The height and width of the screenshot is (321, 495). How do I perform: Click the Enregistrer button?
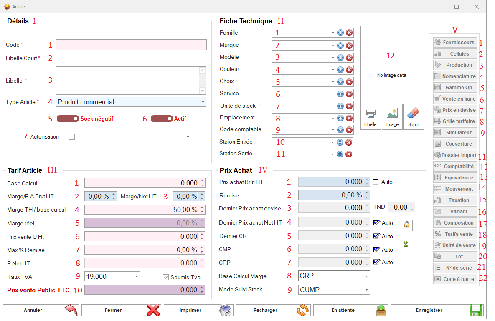437,310
